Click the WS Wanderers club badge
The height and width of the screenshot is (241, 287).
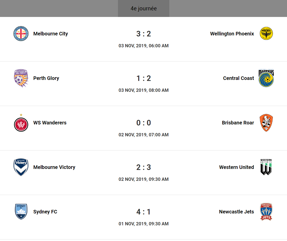coord(21,124)
